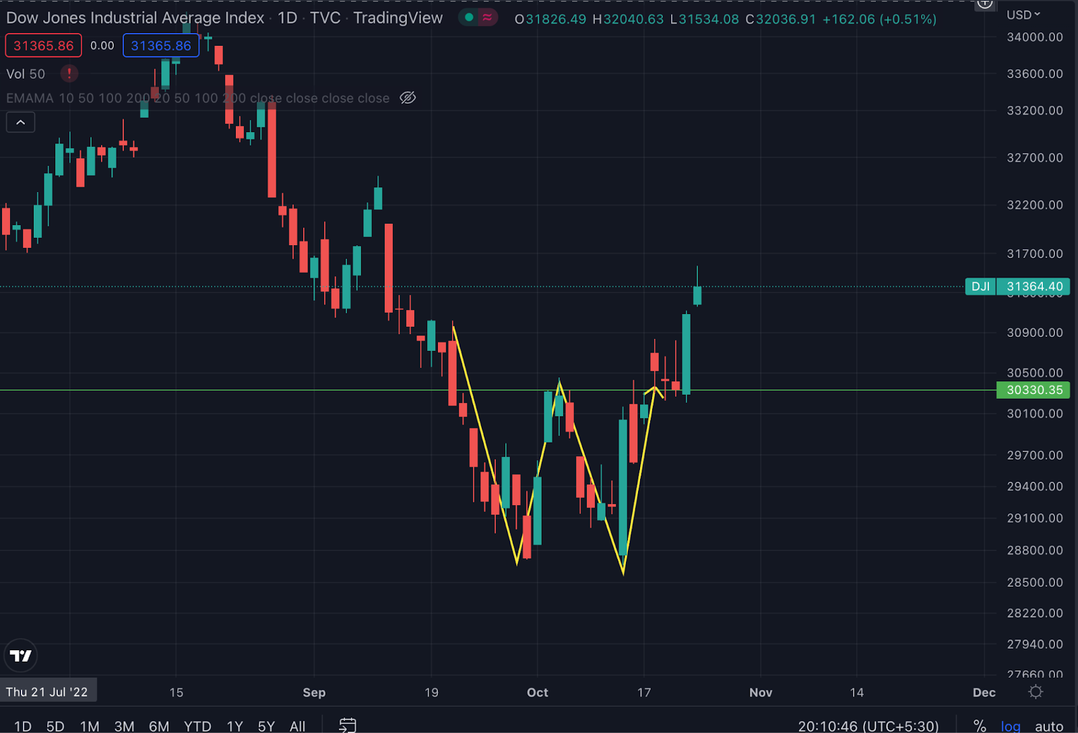Select the 5Y time range
The width and height of the screenshot is (1078, 733).
[x=266, y=726]
